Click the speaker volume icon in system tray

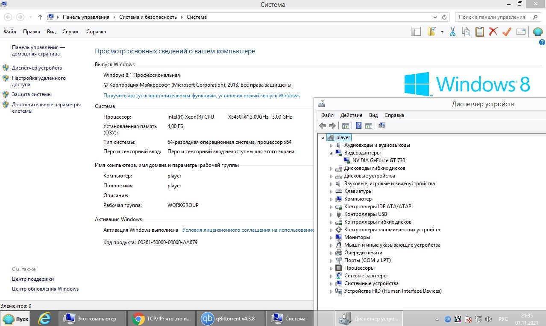[488, 319]
